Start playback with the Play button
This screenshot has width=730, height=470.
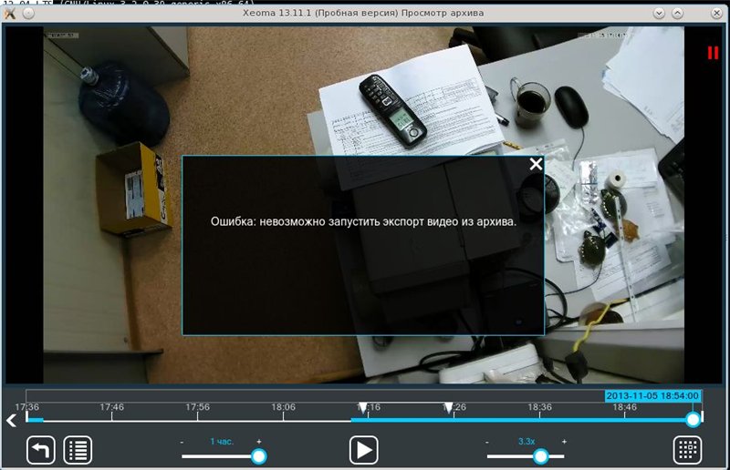coord(363,450)
